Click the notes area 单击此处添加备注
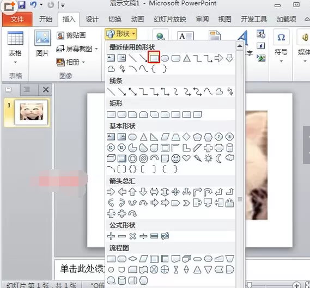 coord(82,268)
